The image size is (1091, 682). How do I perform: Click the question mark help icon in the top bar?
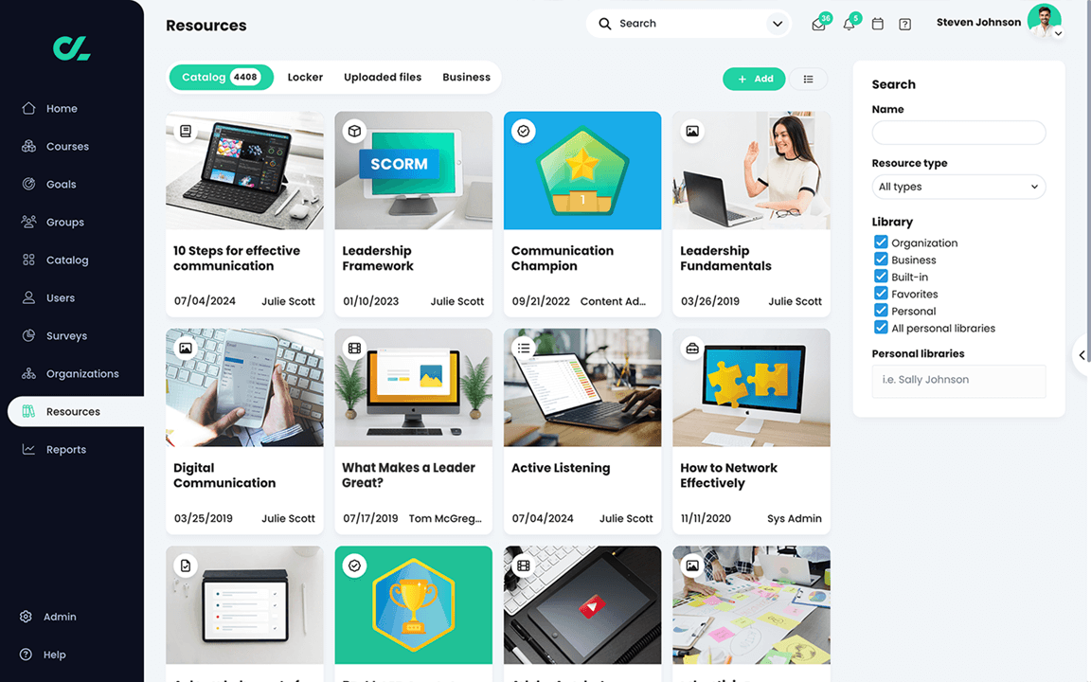point(905,25)
